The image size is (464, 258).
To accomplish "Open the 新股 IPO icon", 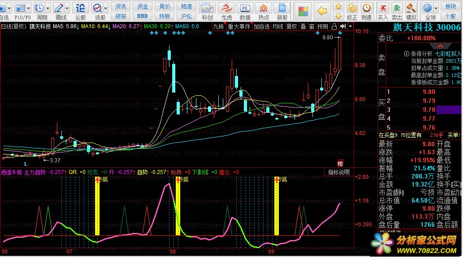I will click(282, 8).
